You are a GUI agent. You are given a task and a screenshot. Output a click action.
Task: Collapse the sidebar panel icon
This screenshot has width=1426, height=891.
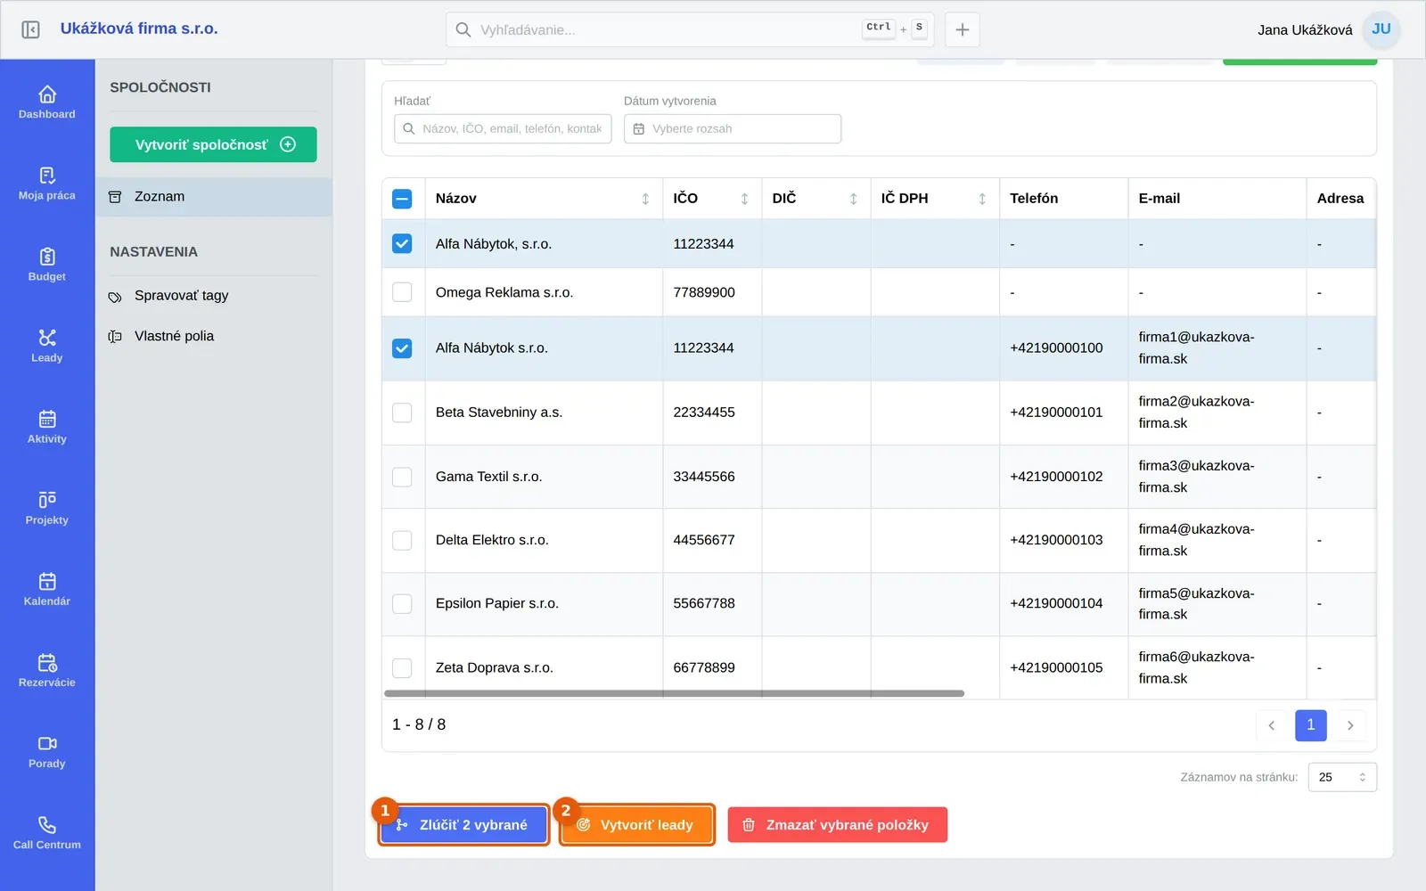30,29
